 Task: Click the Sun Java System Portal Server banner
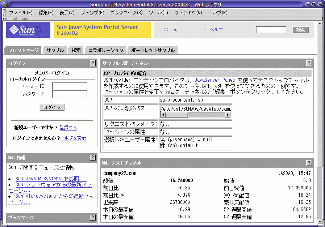[102, 30]
